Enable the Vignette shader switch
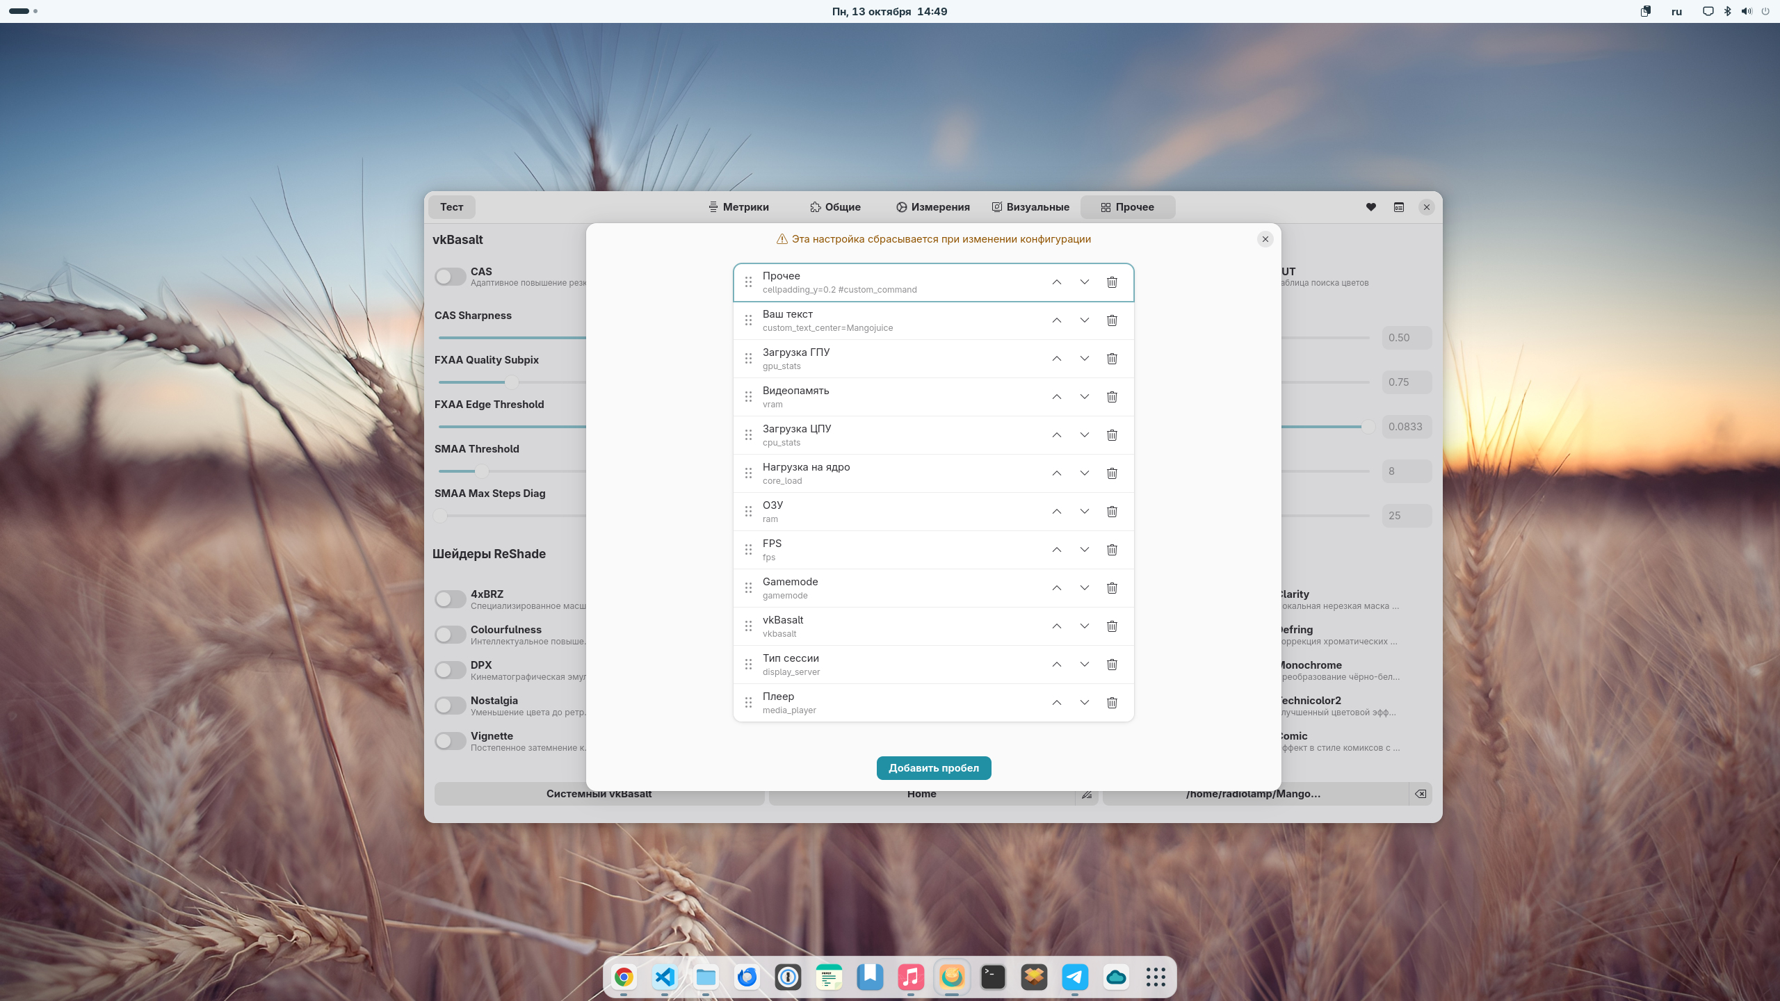 [450, 741]
